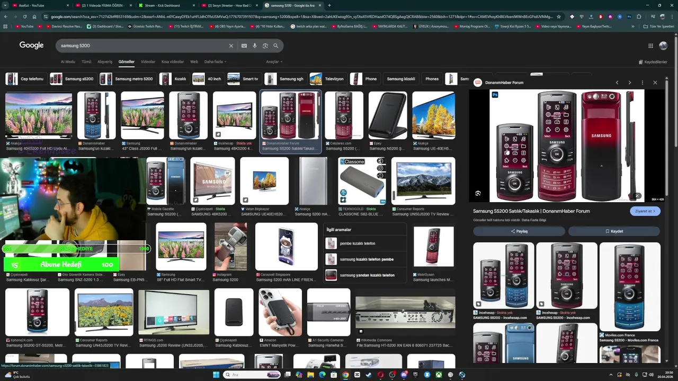
Task: Select the Videolar tab
Action: point(148,62)
